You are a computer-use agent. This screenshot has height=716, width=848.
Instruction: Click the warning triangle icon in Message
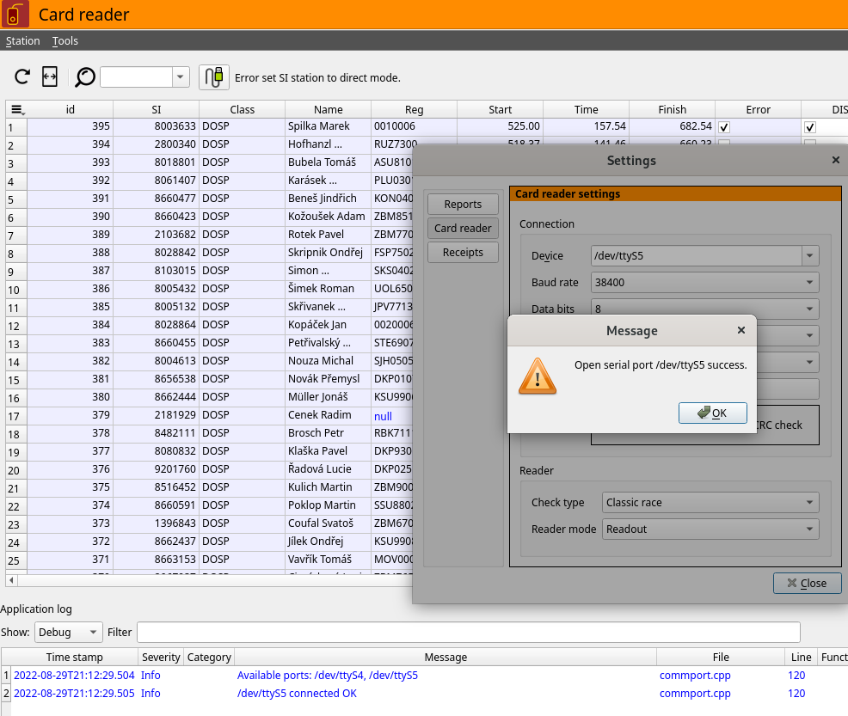[537, 376]
